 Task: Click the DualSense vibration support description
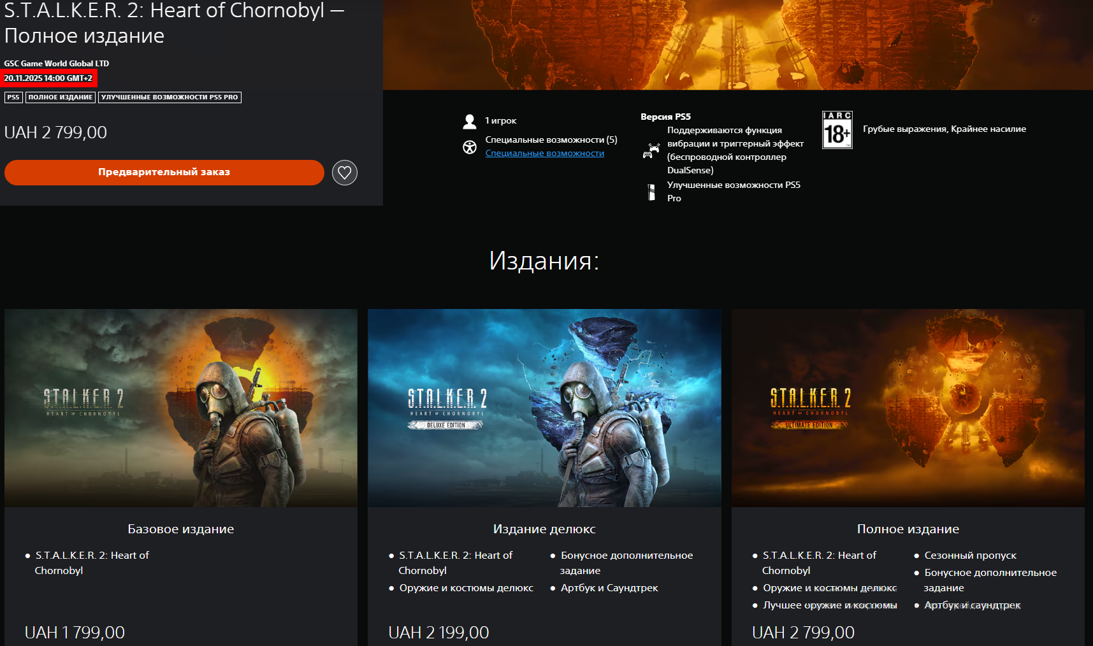735,150
